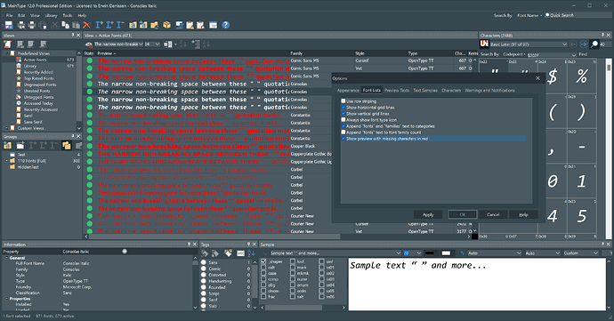Click the uninstall font icon with minus
614x321 pixels.
tap(121, 25)
